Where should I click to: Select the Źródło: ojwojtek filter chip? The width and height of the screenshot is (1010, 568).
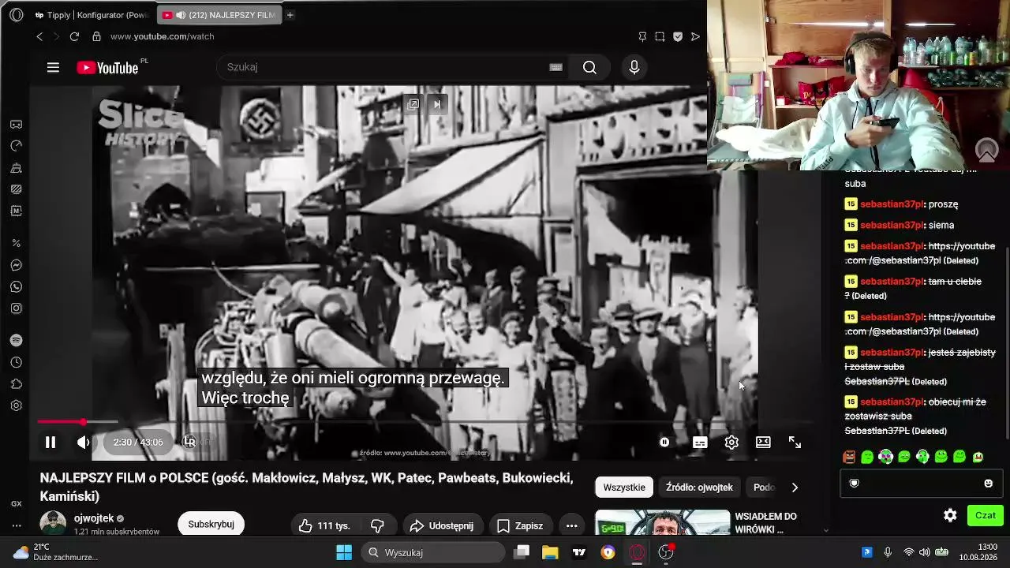[x=699, y=488]
